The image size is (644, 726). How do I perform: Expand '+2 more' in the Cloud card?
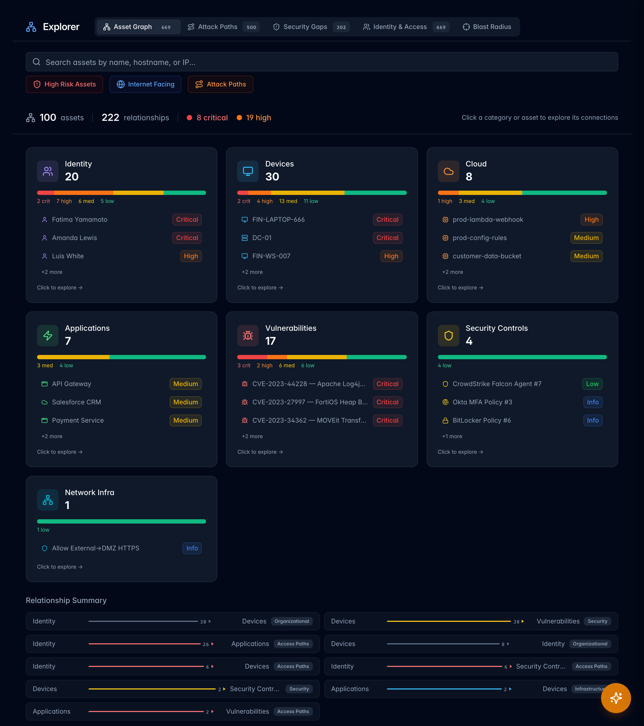[x=452, y=272]
